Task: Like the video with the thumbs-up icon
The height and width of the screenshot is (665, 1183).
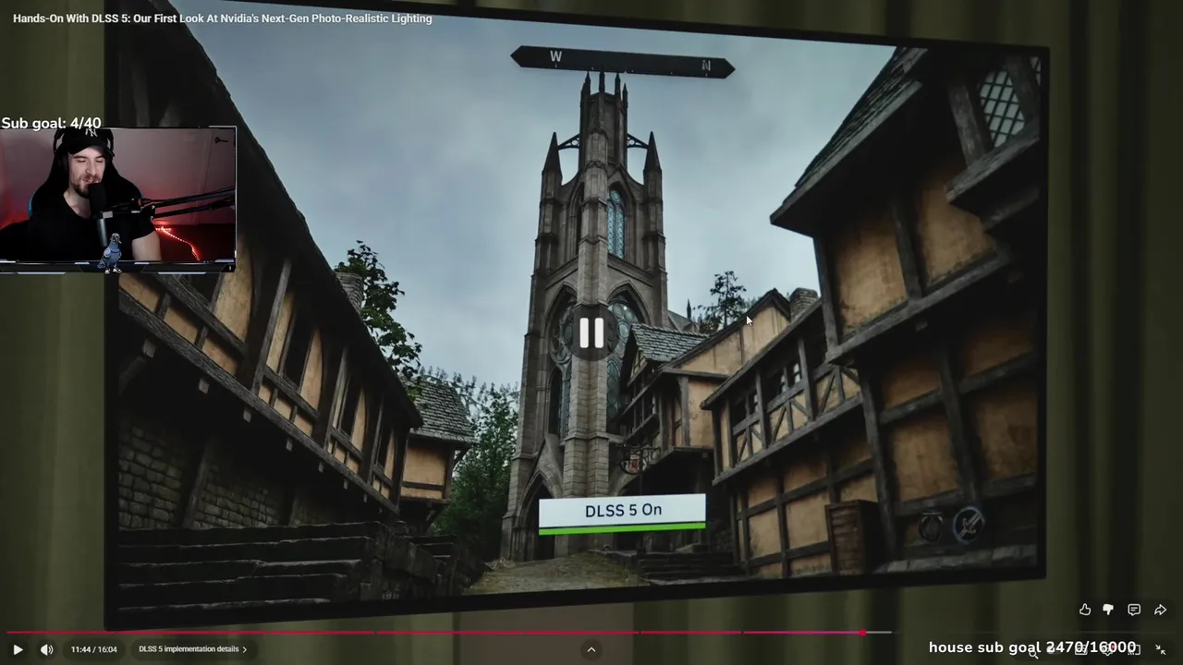Action: [1085, 610]
